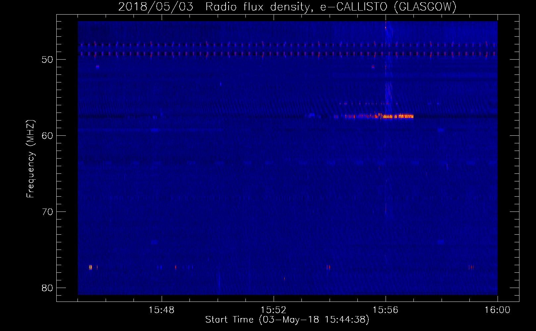536x331 pixels.
Task: Click the time tick label '15:48'
Action: tap(162, 310)
